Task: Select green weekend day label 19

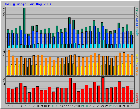Action: 82,106
